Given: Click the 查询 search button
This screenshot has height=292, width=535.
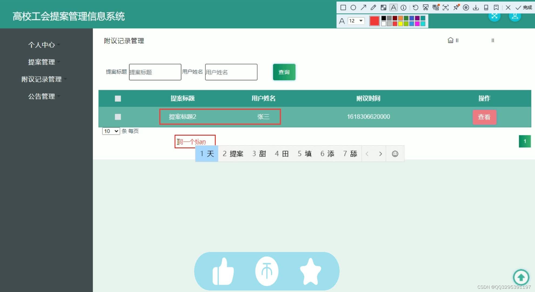Looking at the screenshot, I should point(284,72).
